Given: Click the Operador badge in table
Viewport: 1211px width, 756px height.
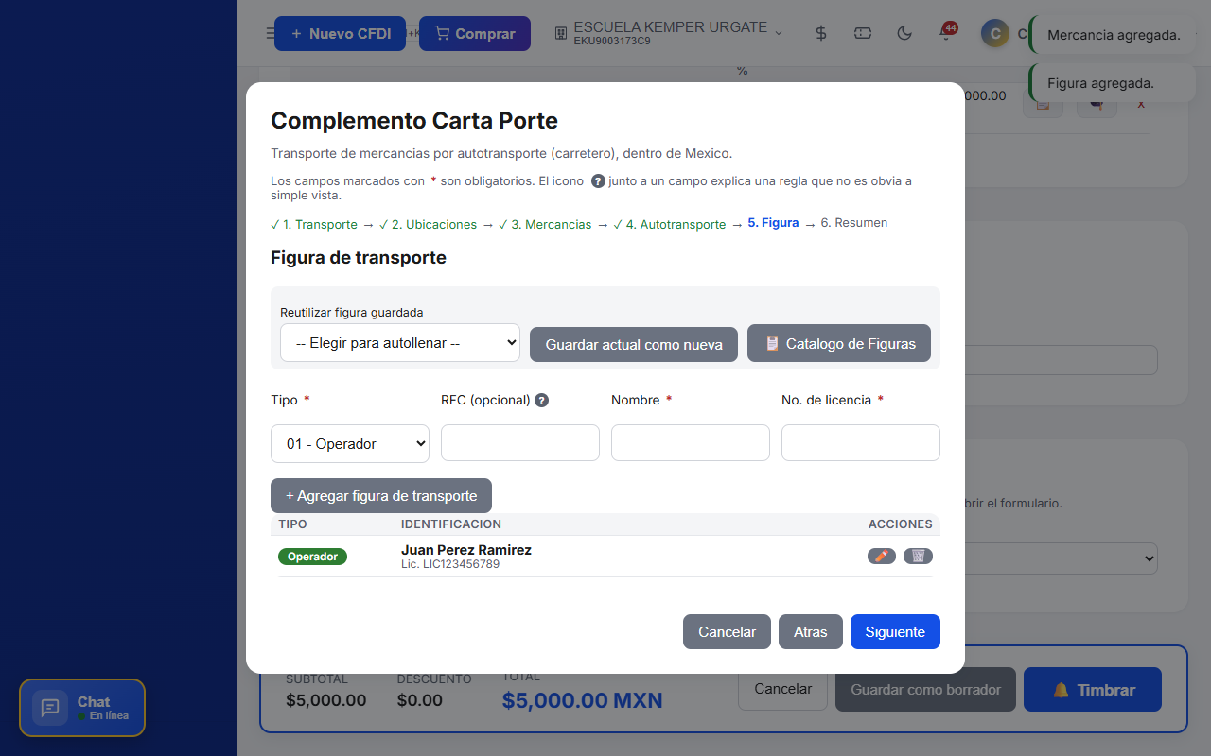Looking at the screenshot, I should pos(312,557).
